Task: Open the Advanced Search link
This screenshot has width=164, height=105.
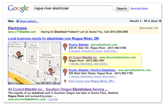Action: click(x=139, y=8)
